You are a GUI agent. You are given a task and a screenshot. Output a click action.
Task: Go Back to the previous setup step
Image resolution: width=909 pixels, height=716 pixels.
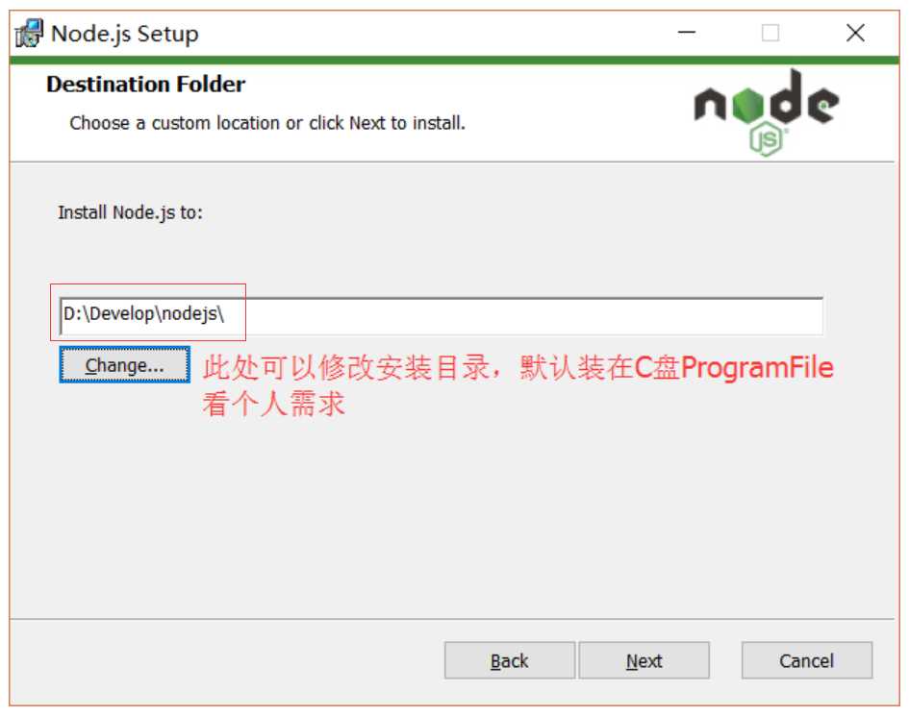510,660
